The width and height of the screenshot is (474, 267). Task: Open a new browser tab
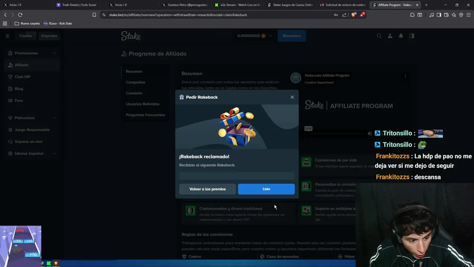tap(426, 5)
